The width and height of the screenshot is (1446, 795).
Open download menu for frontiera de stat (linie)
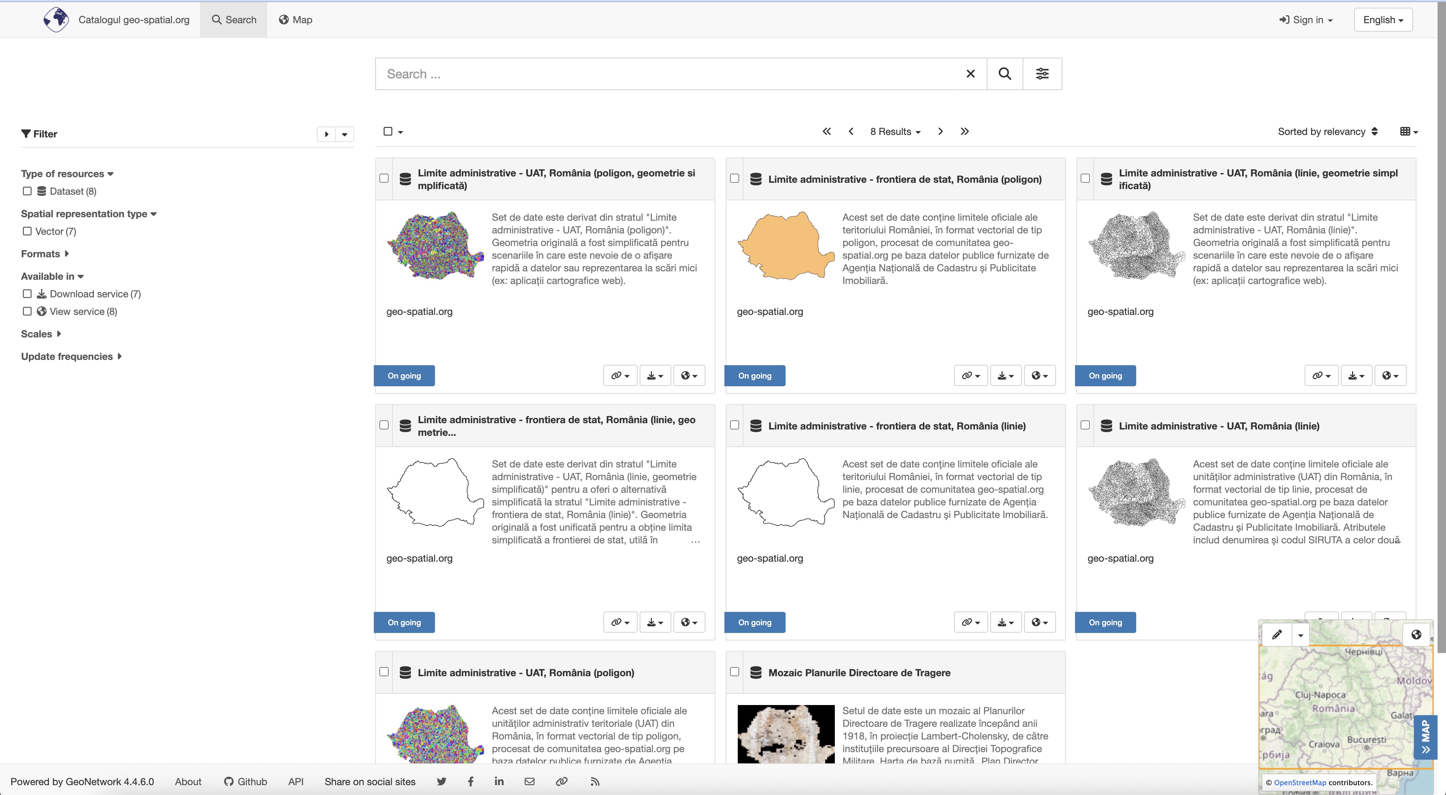pyautogui.click(x=1005, y=622)
